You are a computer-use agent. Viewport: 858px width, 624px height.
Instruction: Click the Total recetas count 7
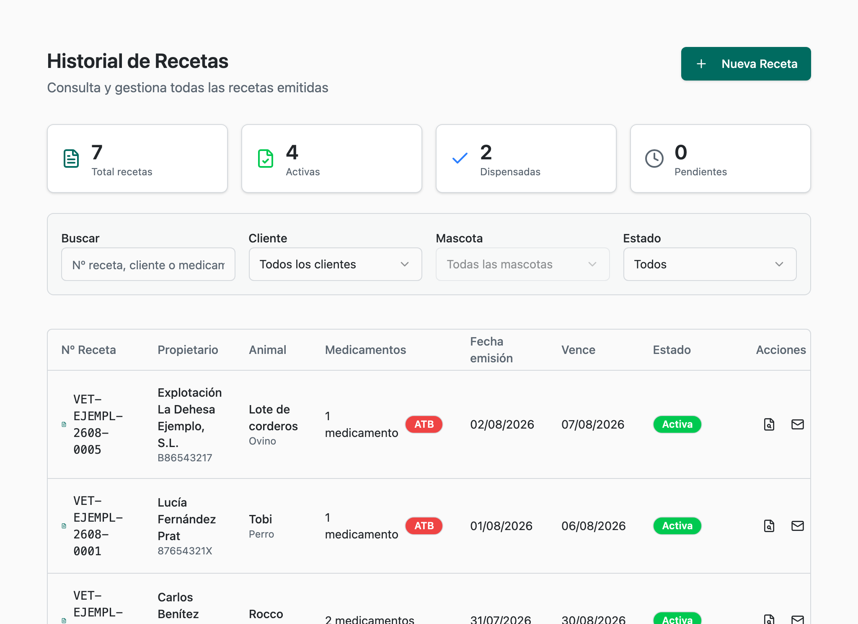pos(97,152)
